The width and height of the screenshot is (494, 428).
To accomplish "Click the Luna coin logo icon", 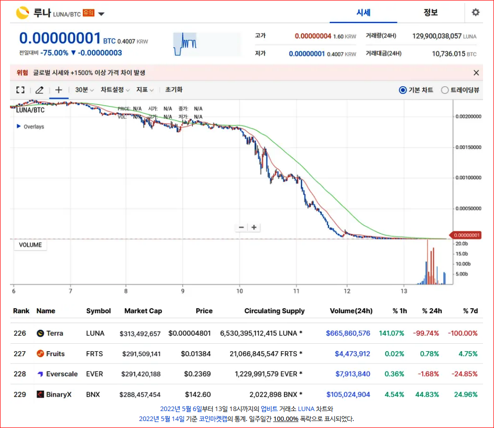I will click(22, 13).
